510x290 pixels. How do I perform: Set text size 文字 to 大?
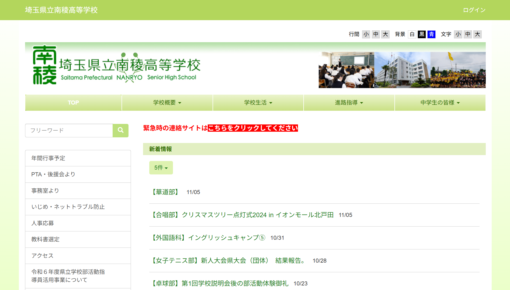click(477, 34)
